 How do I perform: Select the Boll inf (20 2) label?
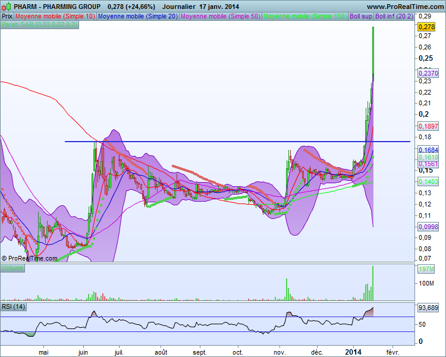394,16
